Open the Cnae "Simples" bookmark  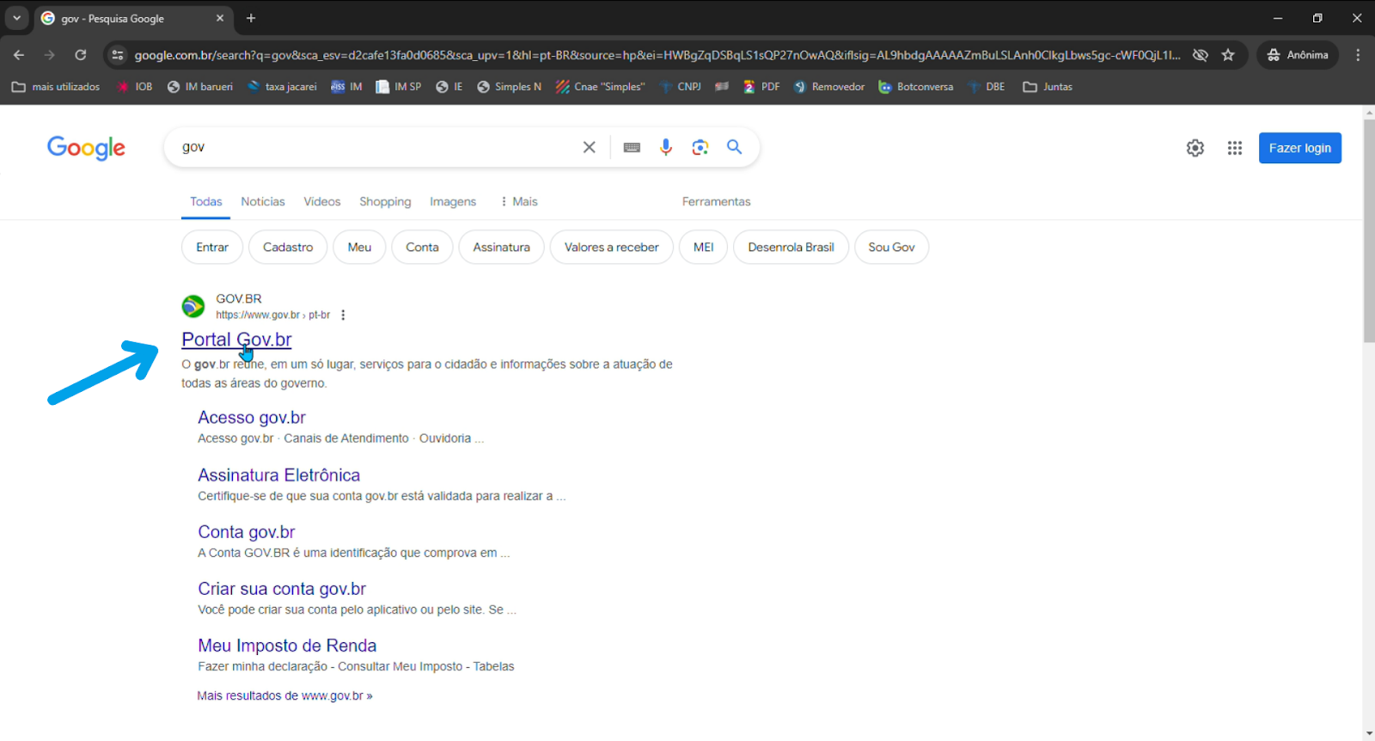coord(600,87)
